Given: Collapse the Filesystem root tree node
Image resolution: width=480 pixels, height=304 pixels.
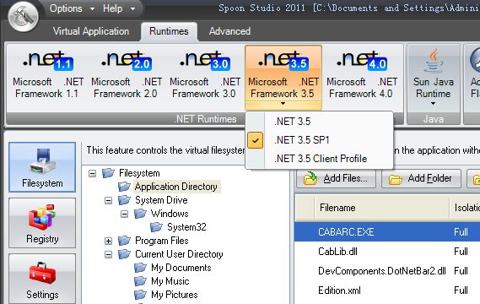Looking at the screenshot, I should (92, 173).
